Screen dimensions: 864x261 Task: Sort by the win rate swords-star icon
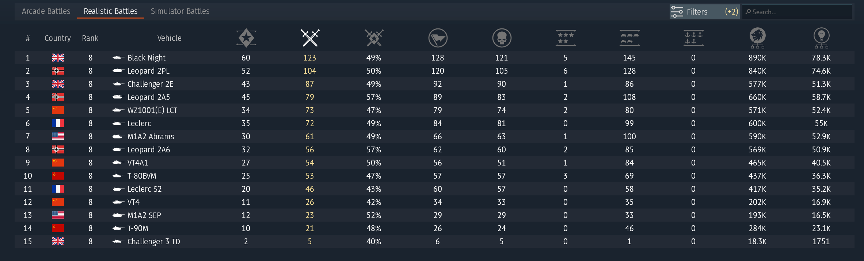(374, 38)
